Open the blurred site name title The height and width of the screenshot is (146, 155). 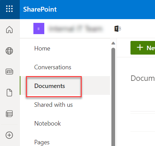tap(76, 29)
